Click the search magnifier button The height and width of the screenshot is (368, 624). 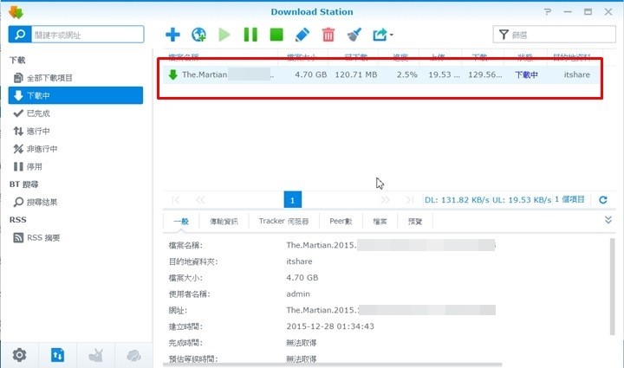[x=19, y=35]
